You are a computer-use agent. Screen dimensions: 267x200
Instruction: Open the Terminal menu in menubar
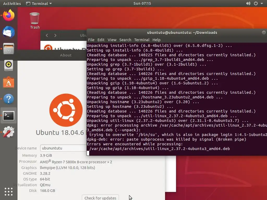point(142,40)
